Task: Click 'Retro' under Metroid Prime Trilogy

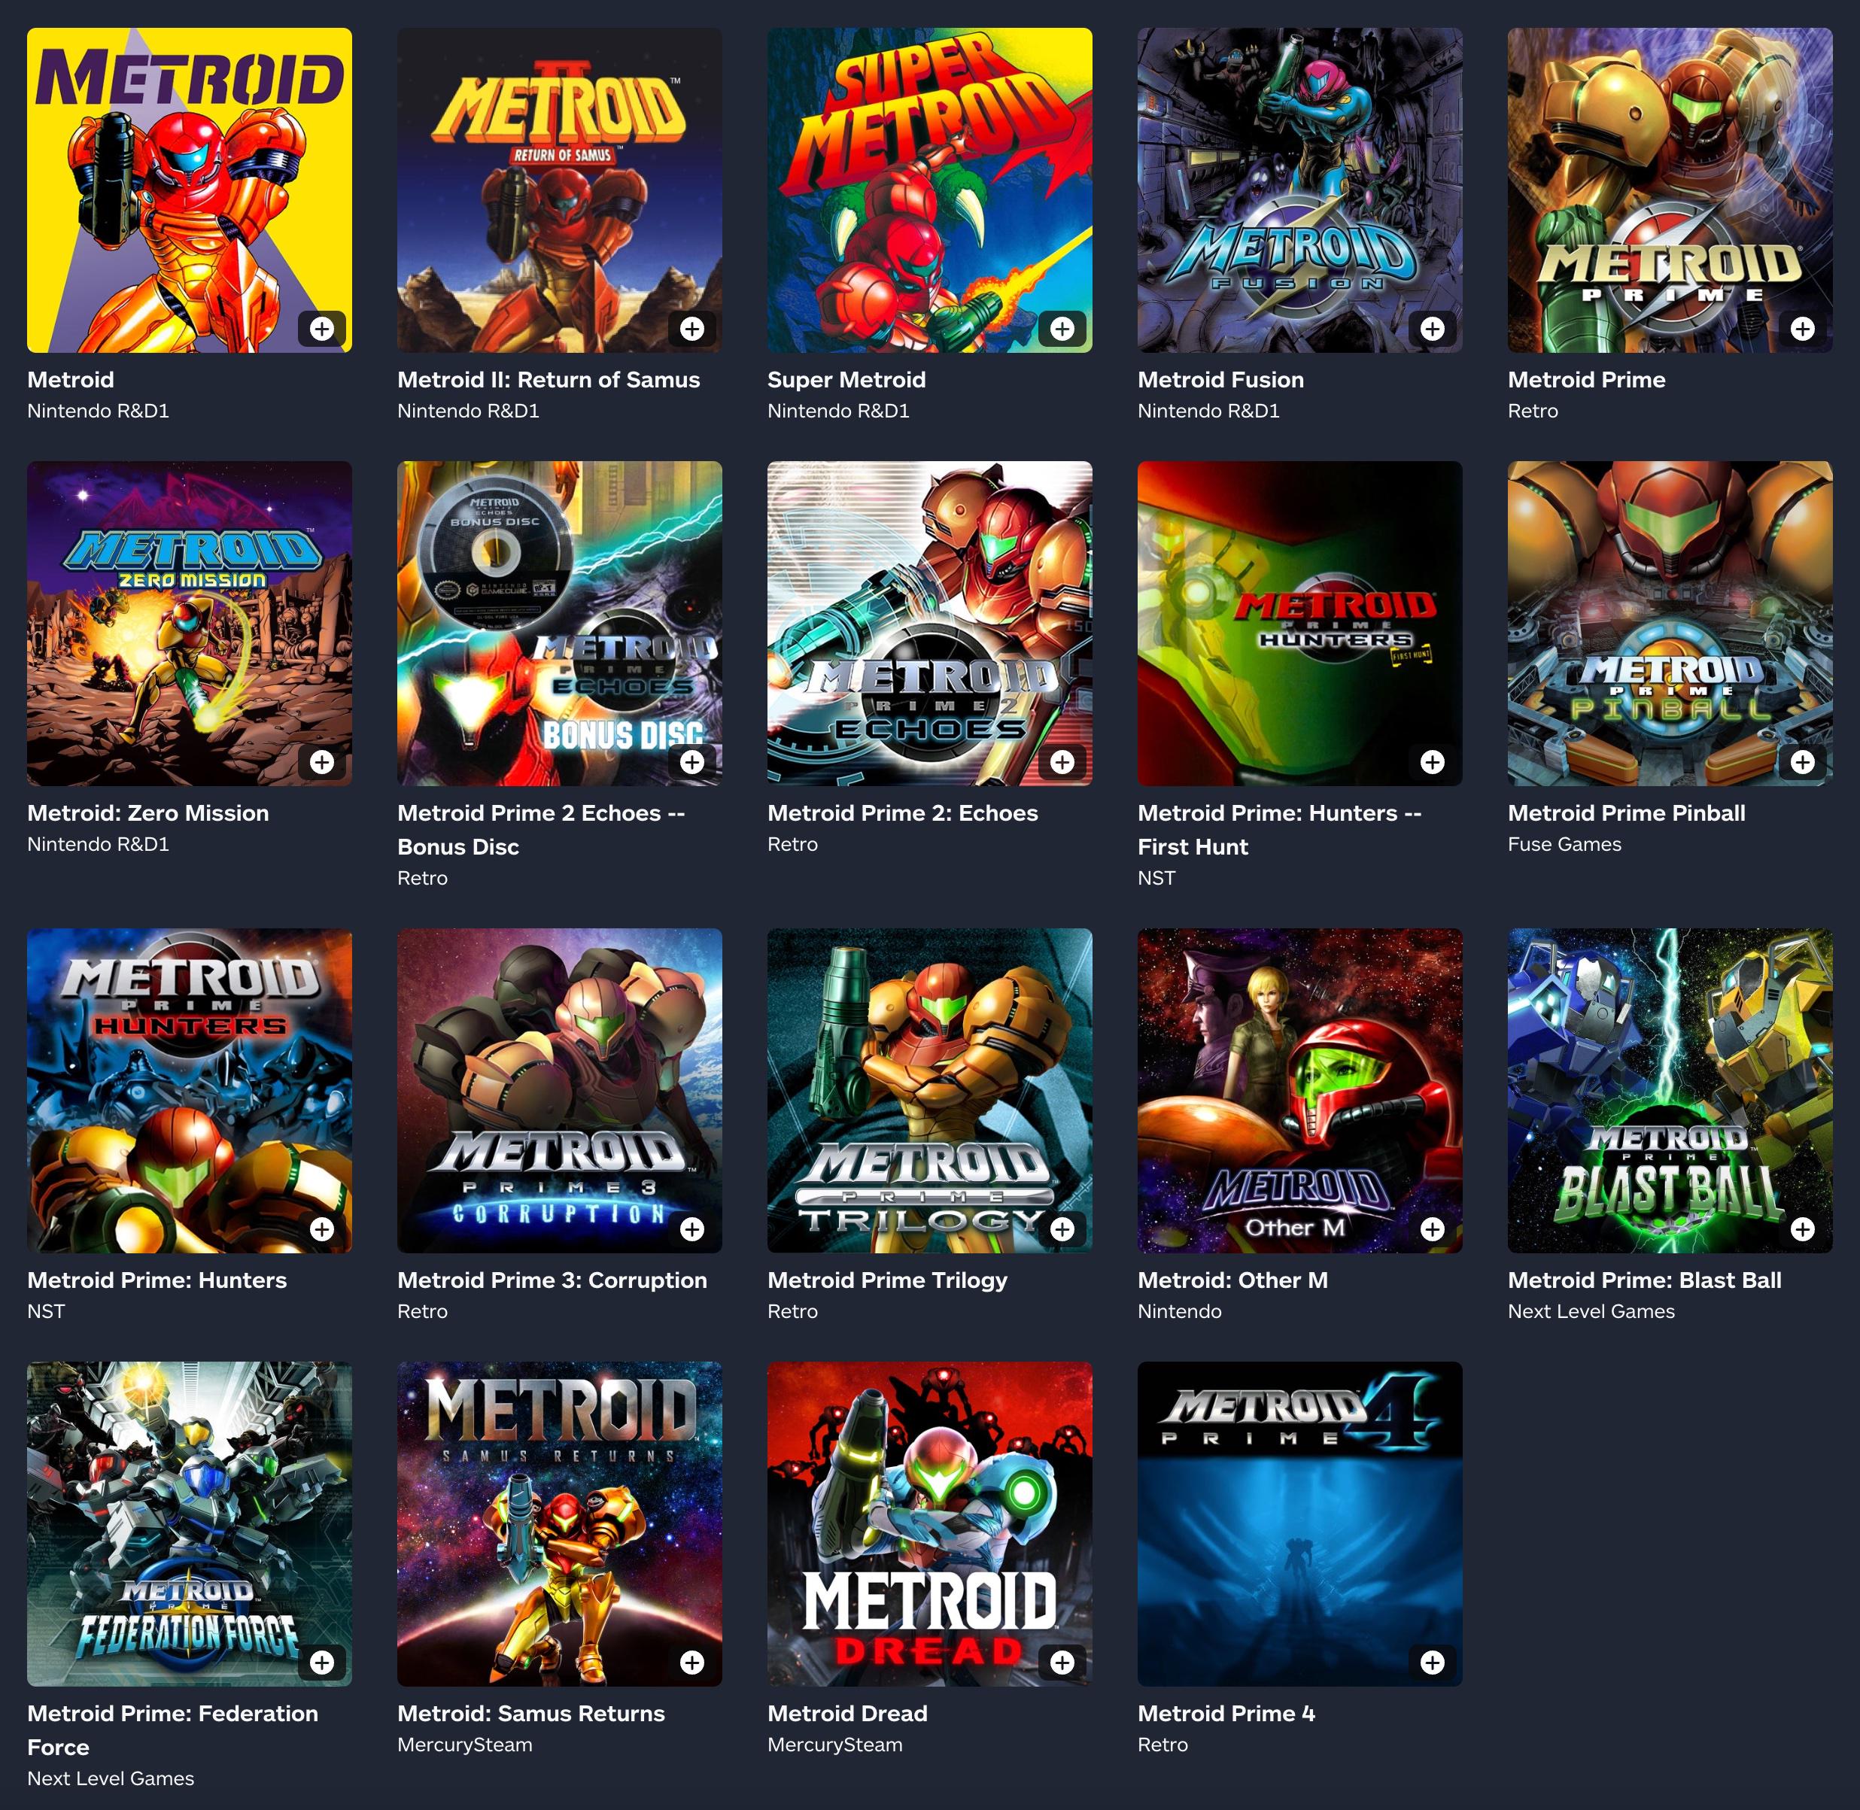Action: coord(792,1311)
